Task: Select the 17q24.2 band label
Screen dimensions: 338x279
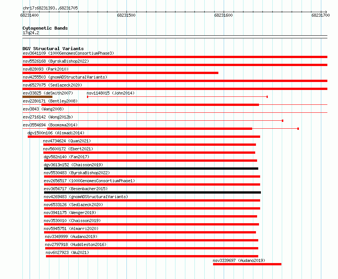Action: click(x=31, y=33)
